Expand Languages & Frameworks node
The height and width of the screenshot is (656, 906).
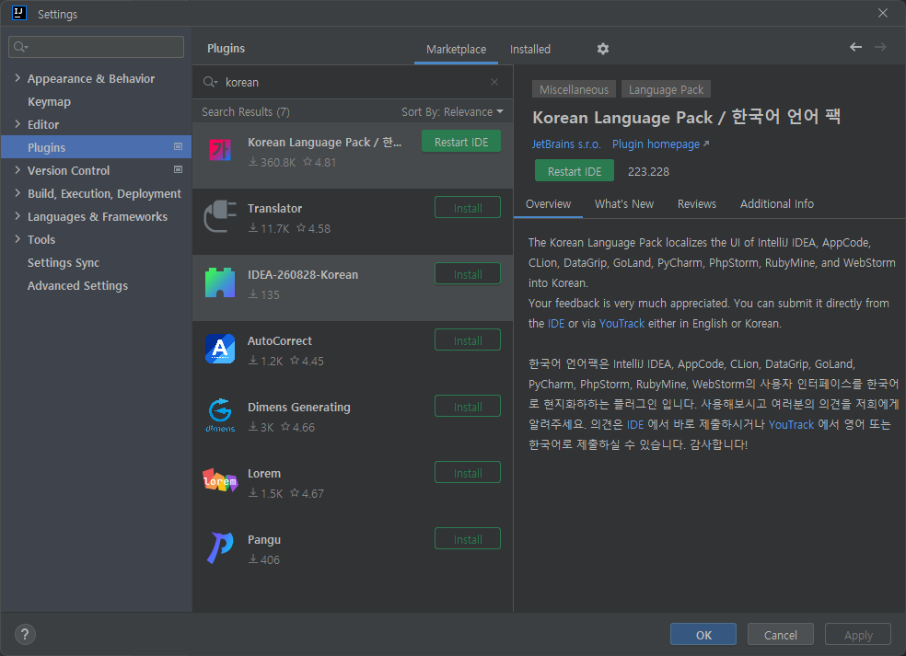pyautogui.click(x=17, y=216)
